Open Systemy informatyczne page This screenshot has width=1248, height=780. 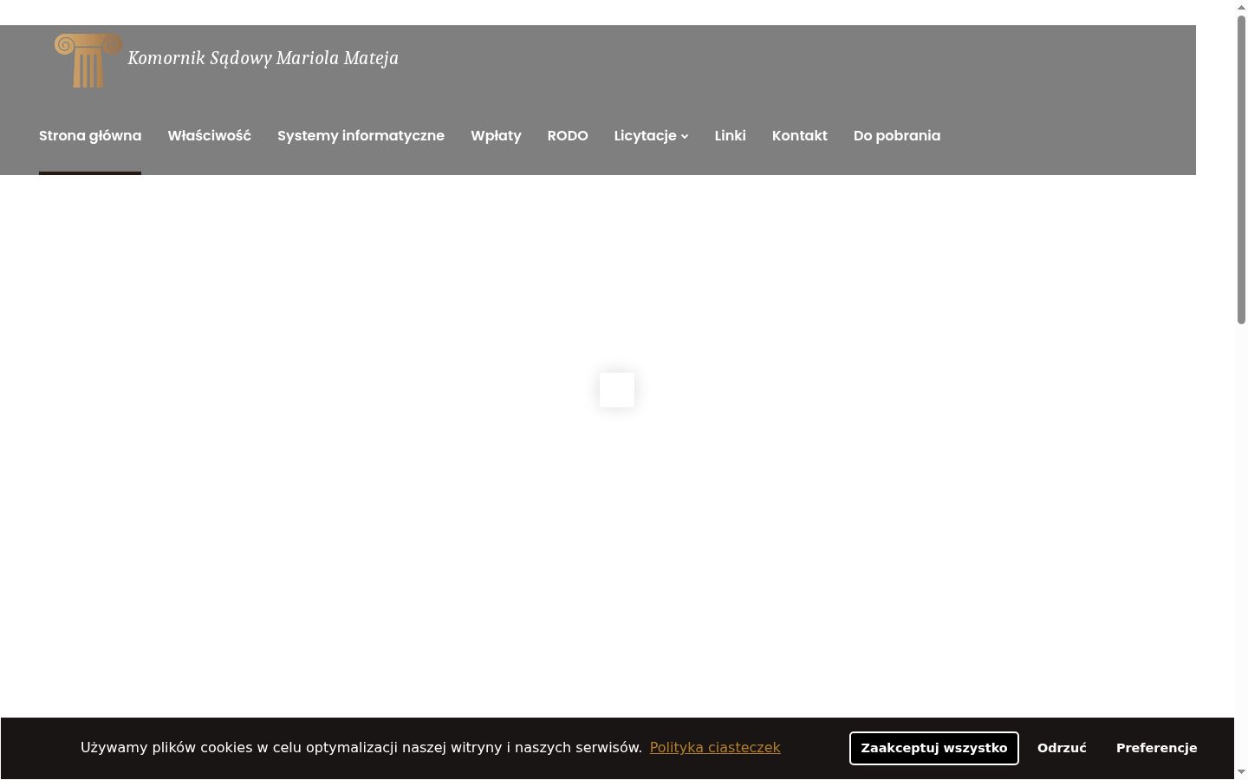tap(361, 135)
